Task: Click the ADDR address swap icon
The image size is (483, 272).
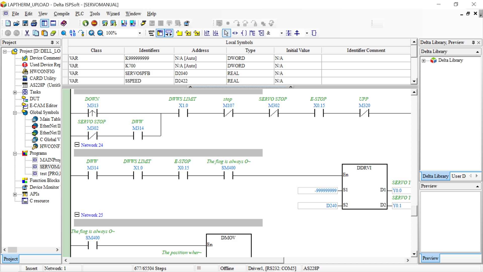Action: coord(151,33)
